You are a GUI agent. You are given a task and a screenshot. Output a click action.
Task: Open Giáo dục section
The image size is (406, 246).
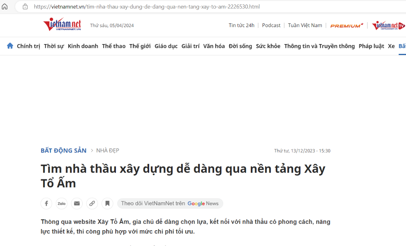166,46
